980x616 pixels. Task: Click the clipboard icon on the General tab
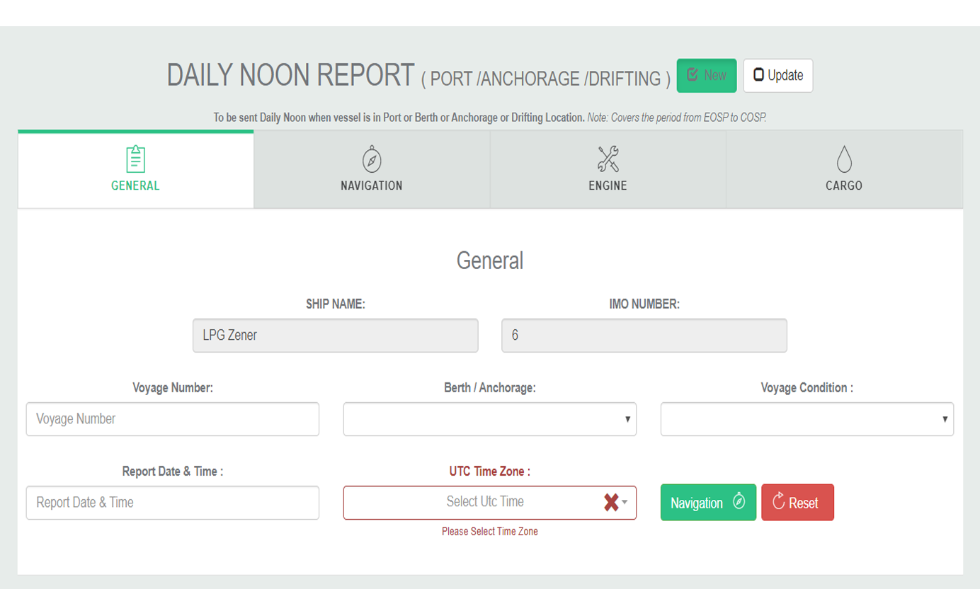tap(135, 159)
